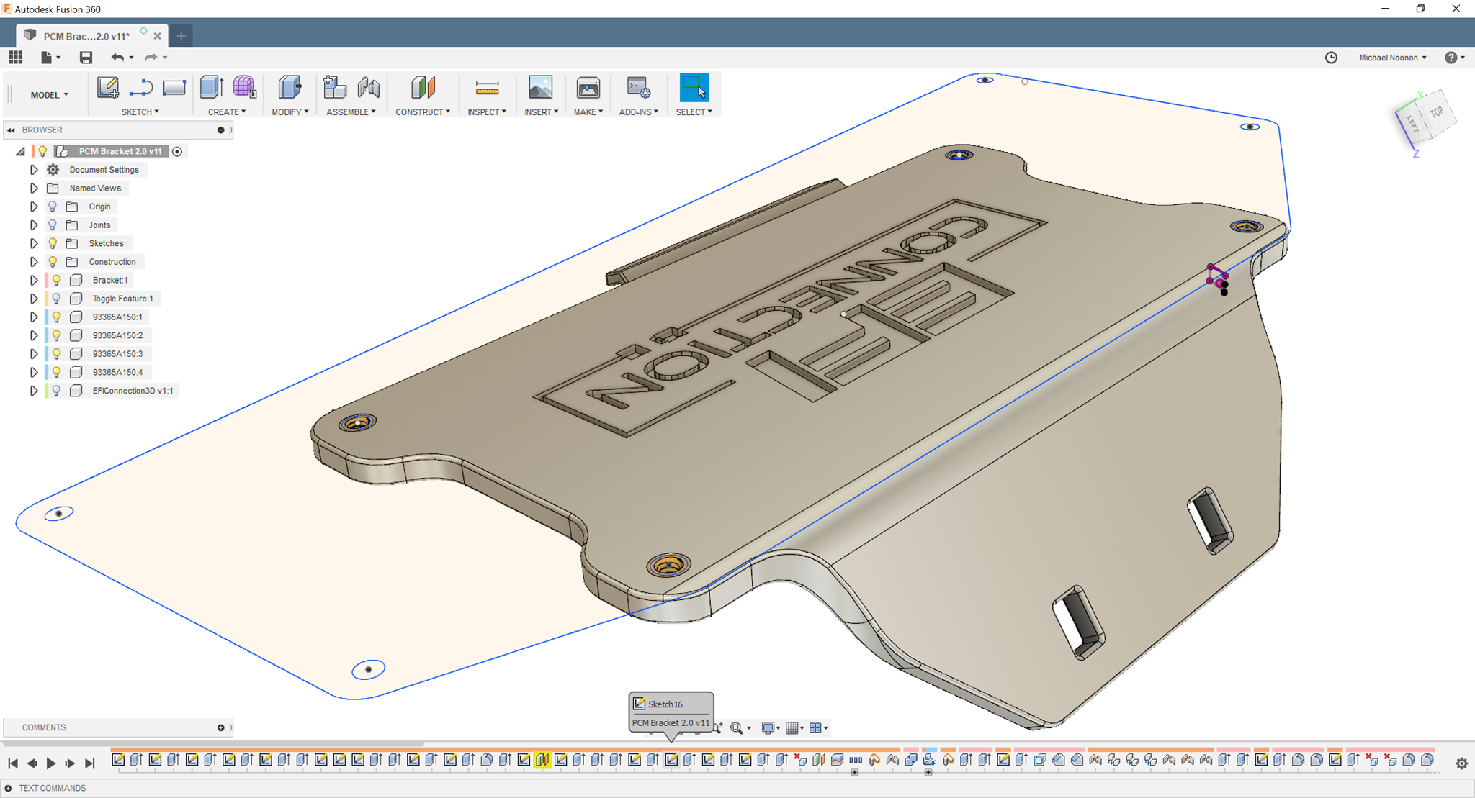Click the File document icon
The image size is (1475, 798).
47,57
